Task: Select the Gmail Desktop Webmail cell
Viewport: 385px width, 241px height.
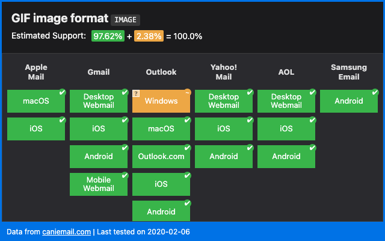Action: [99, 101]
